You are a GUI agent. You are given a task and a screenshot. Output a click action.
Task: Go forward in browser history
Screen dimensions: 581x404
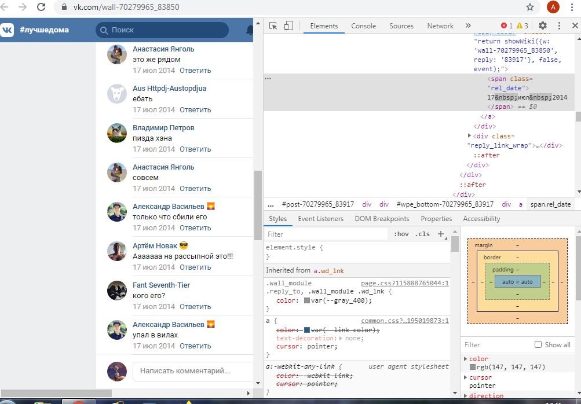pos(23,7)
